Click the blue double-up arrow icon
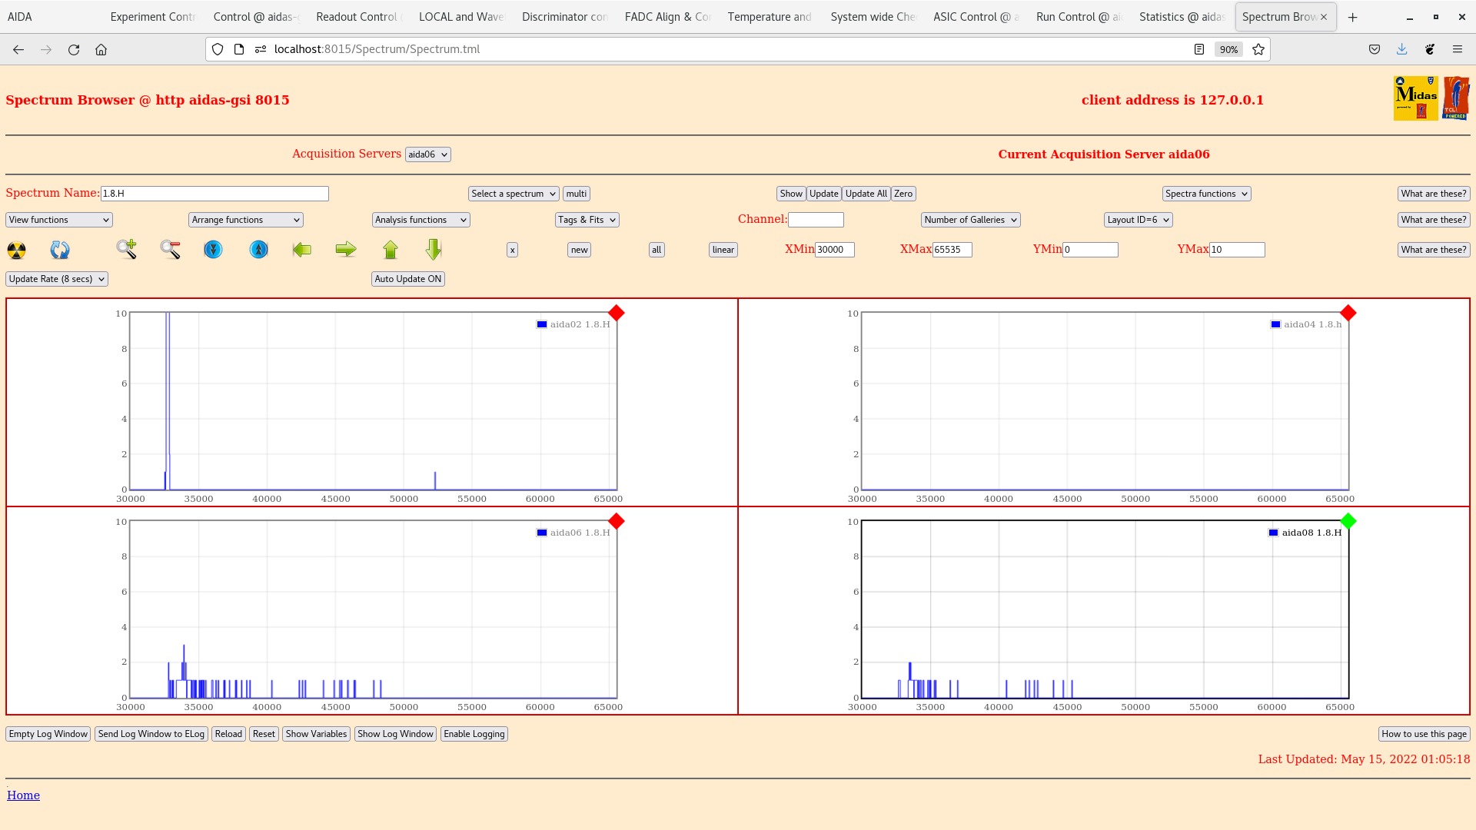Viewport: 1476px width, 830px height. click(259, 250)
